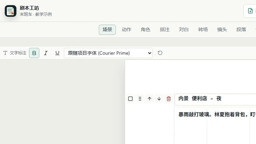
Task: Select the 角色 element type tab
Action: coord(146,29)
